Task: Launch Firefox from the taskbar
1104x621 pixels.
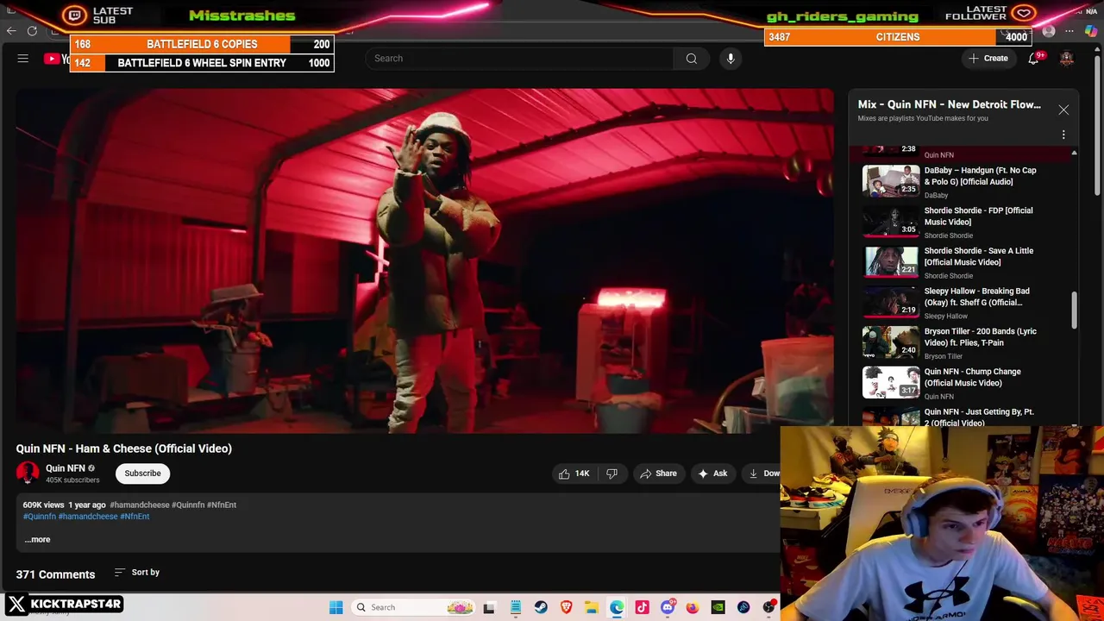Action: coord(693,607)
